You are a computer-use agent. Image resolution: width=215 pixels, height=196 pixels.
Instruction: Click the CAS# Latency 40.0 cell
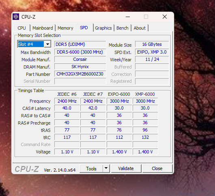pyautogui.click(x=67, y=108)
